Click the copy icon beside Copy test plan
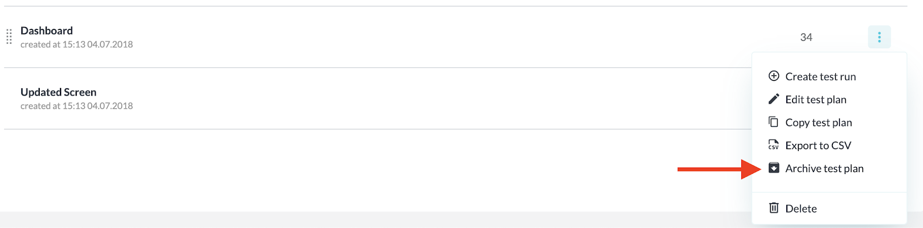Image resolution: width=923 pixels, height=228 pixels. coord(774,122)
